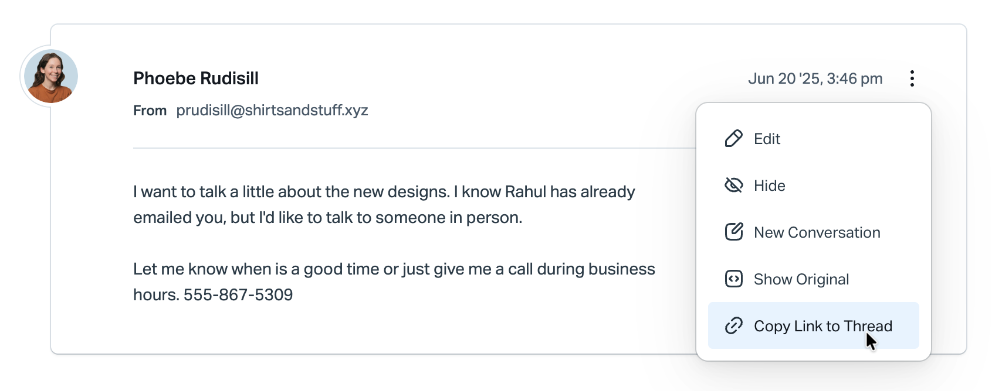The width and height of the screenshot is (1002, 391).
Task: Click the pencil Edit icon
Action: click(733, 139)
